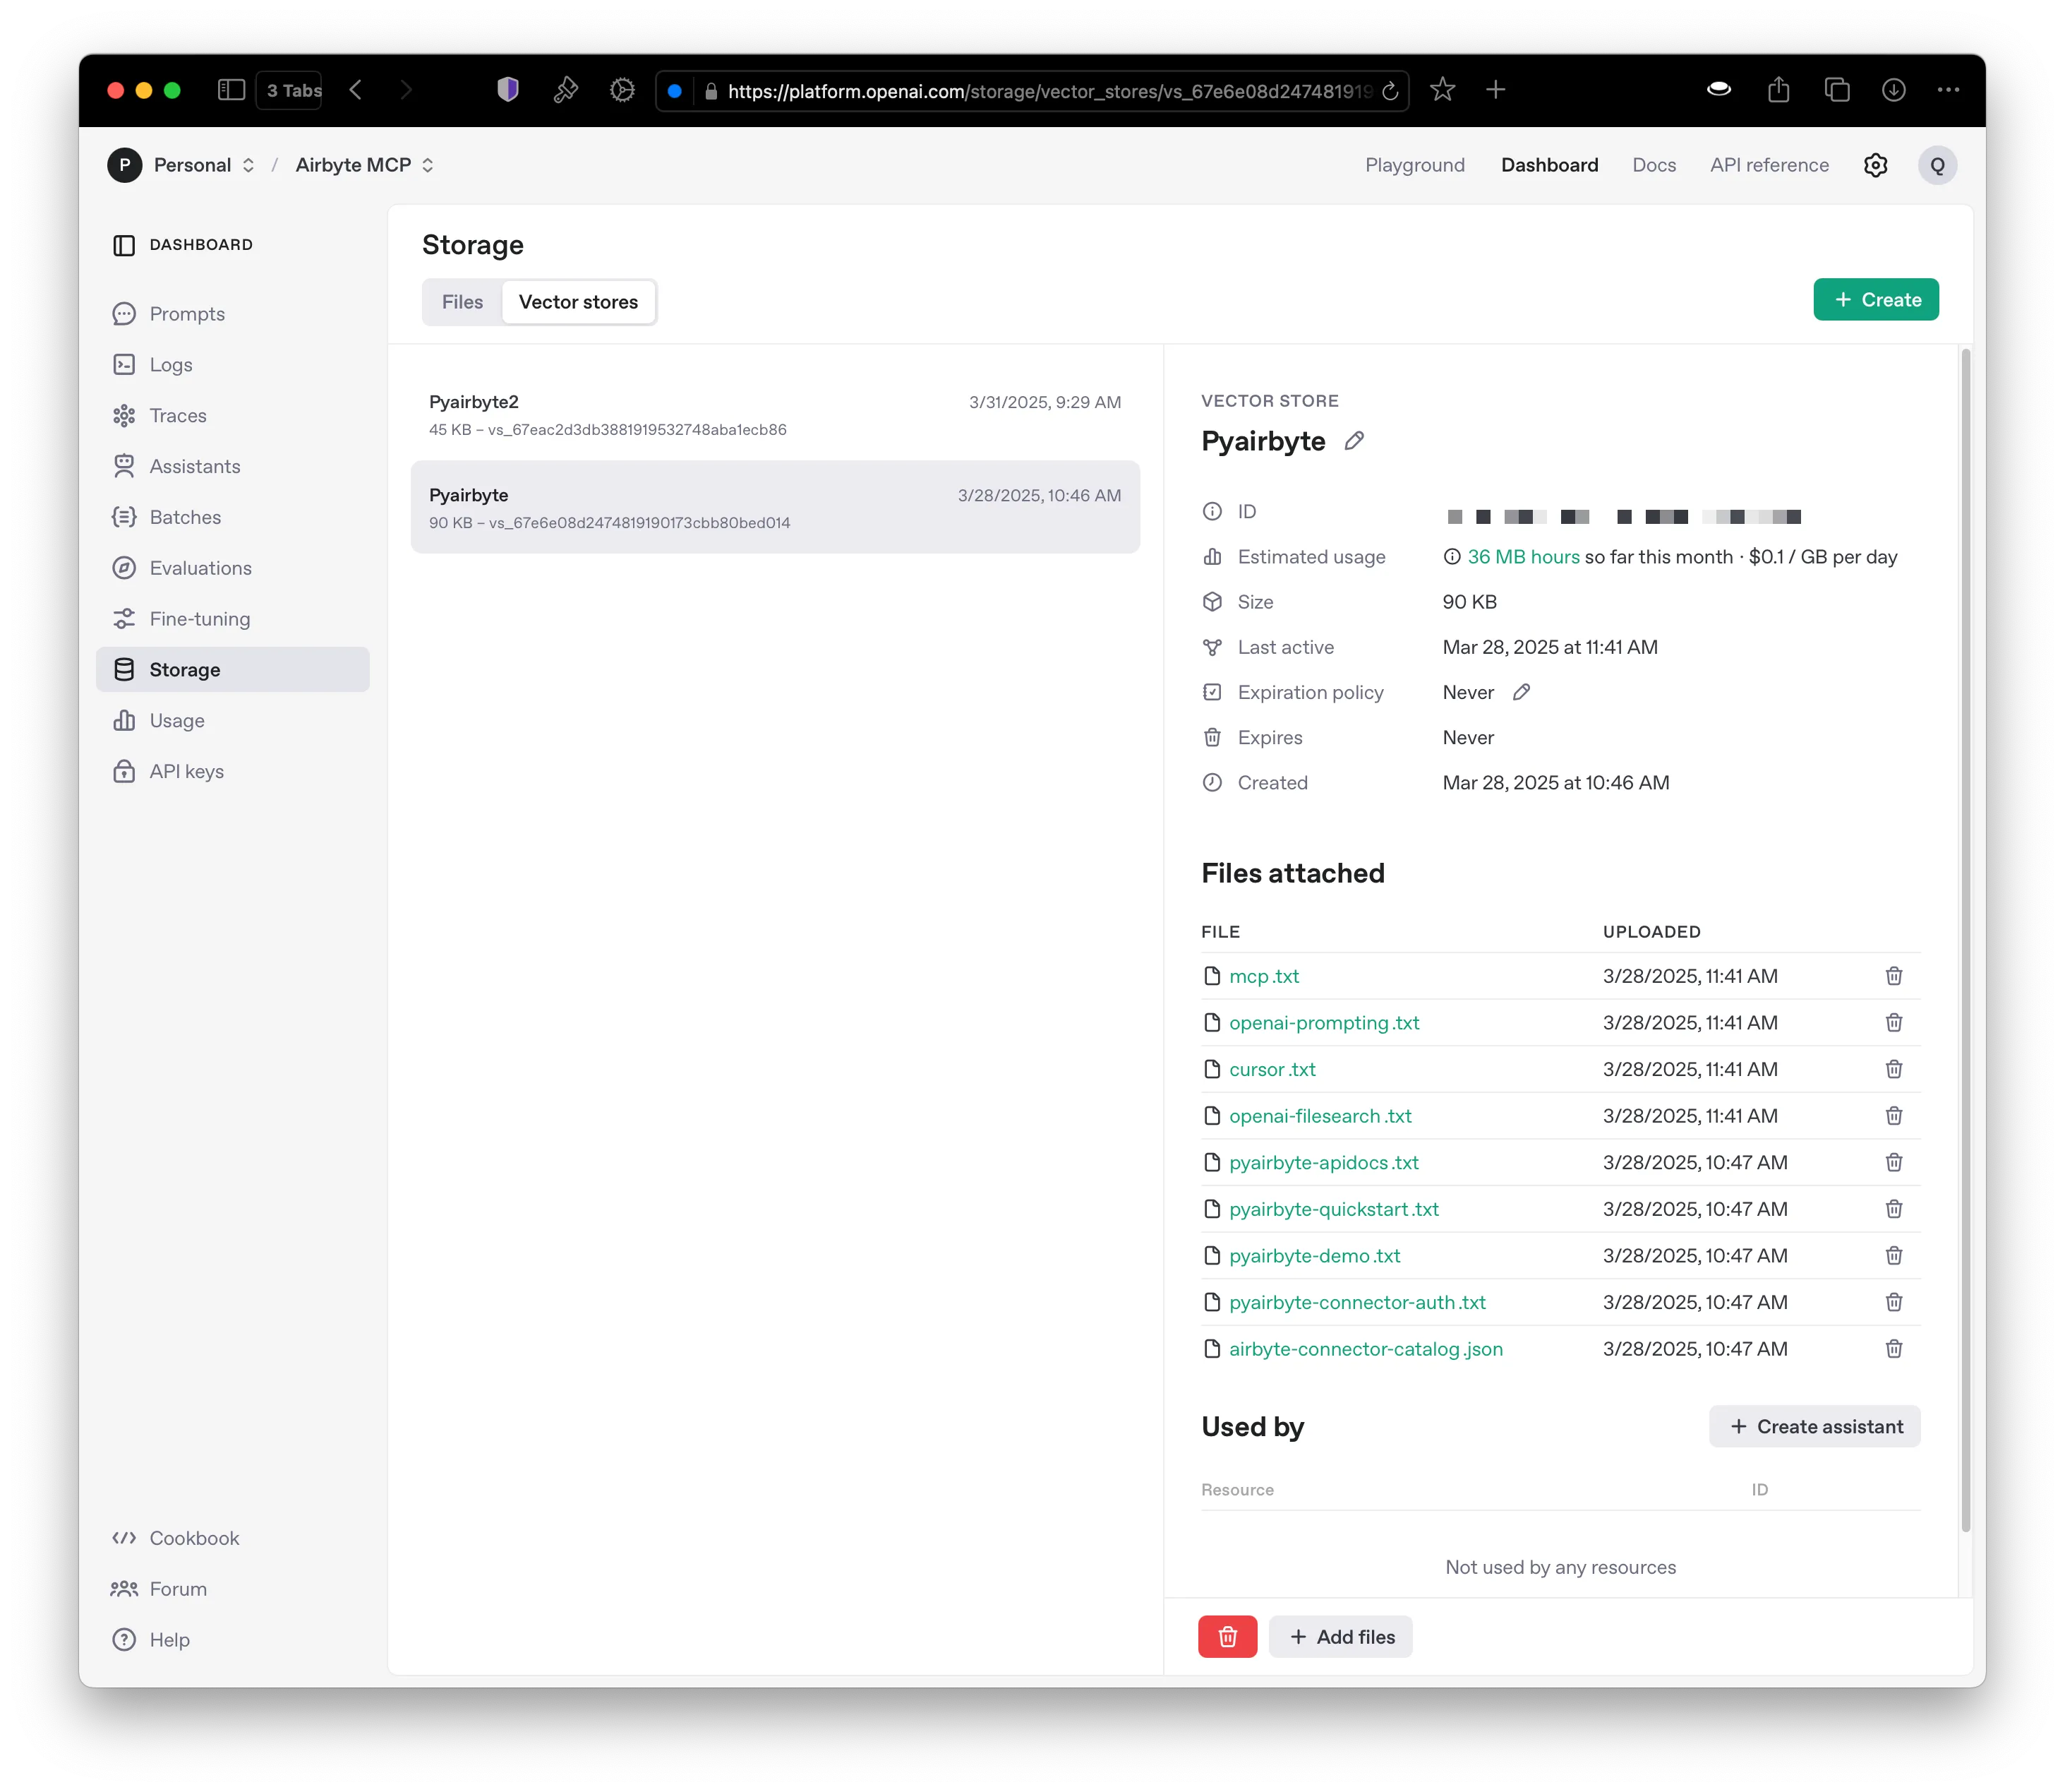Remove airbyte-connector-catalog.json using trash icon

[x=1893, y=1349]
